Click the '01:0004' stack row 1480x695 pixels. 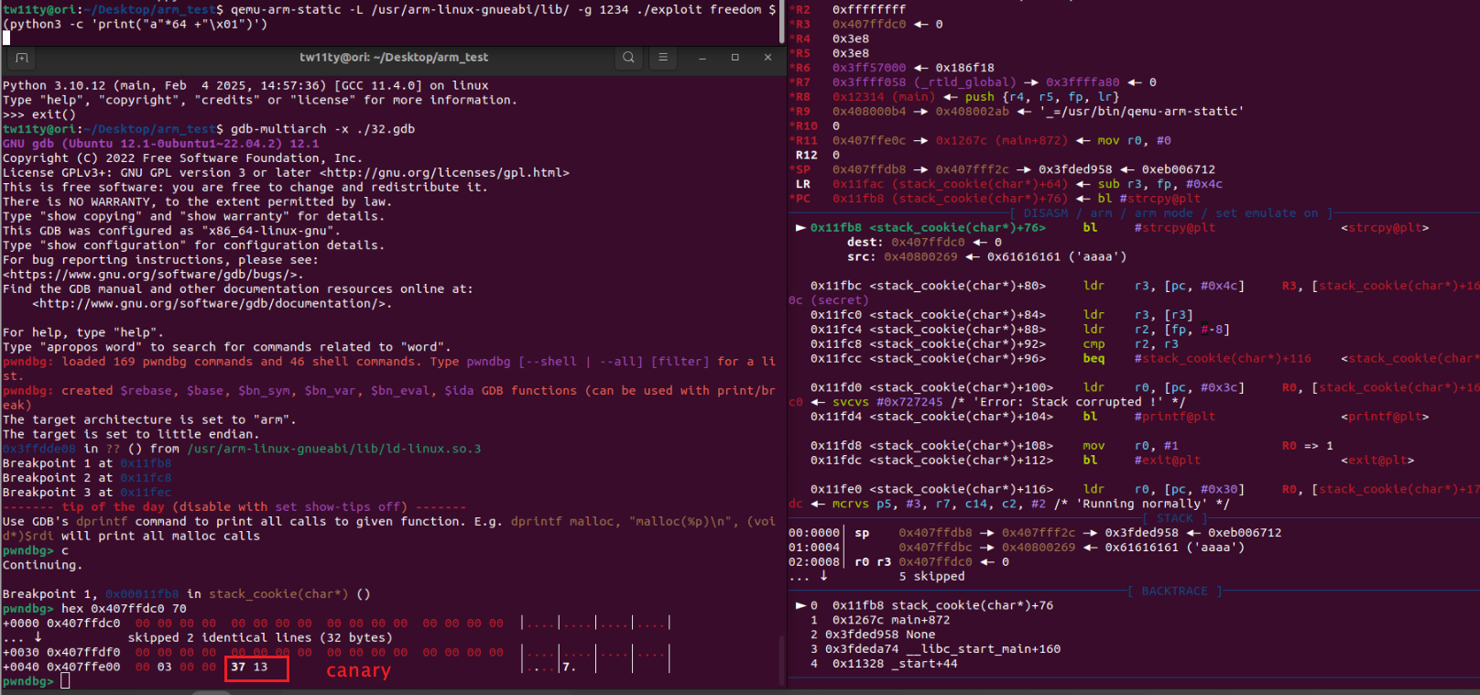[1017, 548]
